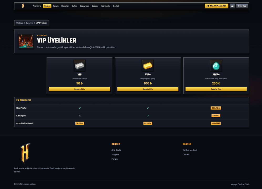
Task: Click the 25 KREDİ badge
Action: click(148, 123)
